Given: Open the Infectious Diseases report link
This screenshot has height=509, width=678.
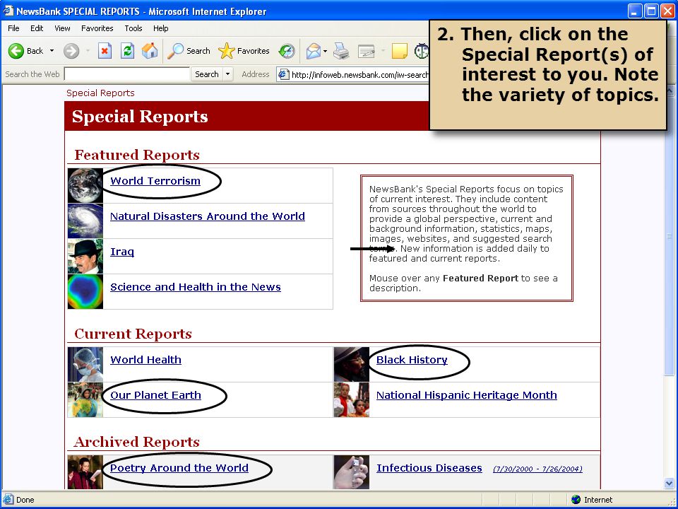Looking at the screenshot, I should (x=429, y=468).
